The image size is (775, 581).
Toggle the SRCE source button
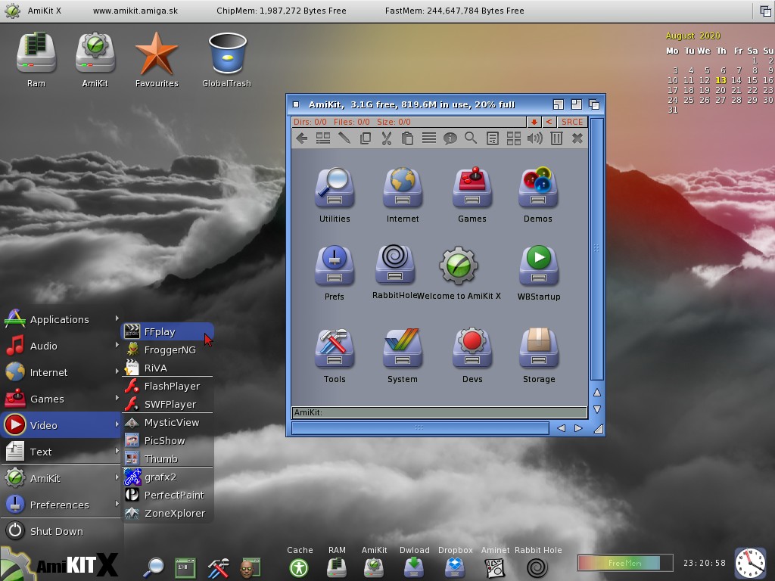pyautogui.click(x=572, y=122)
